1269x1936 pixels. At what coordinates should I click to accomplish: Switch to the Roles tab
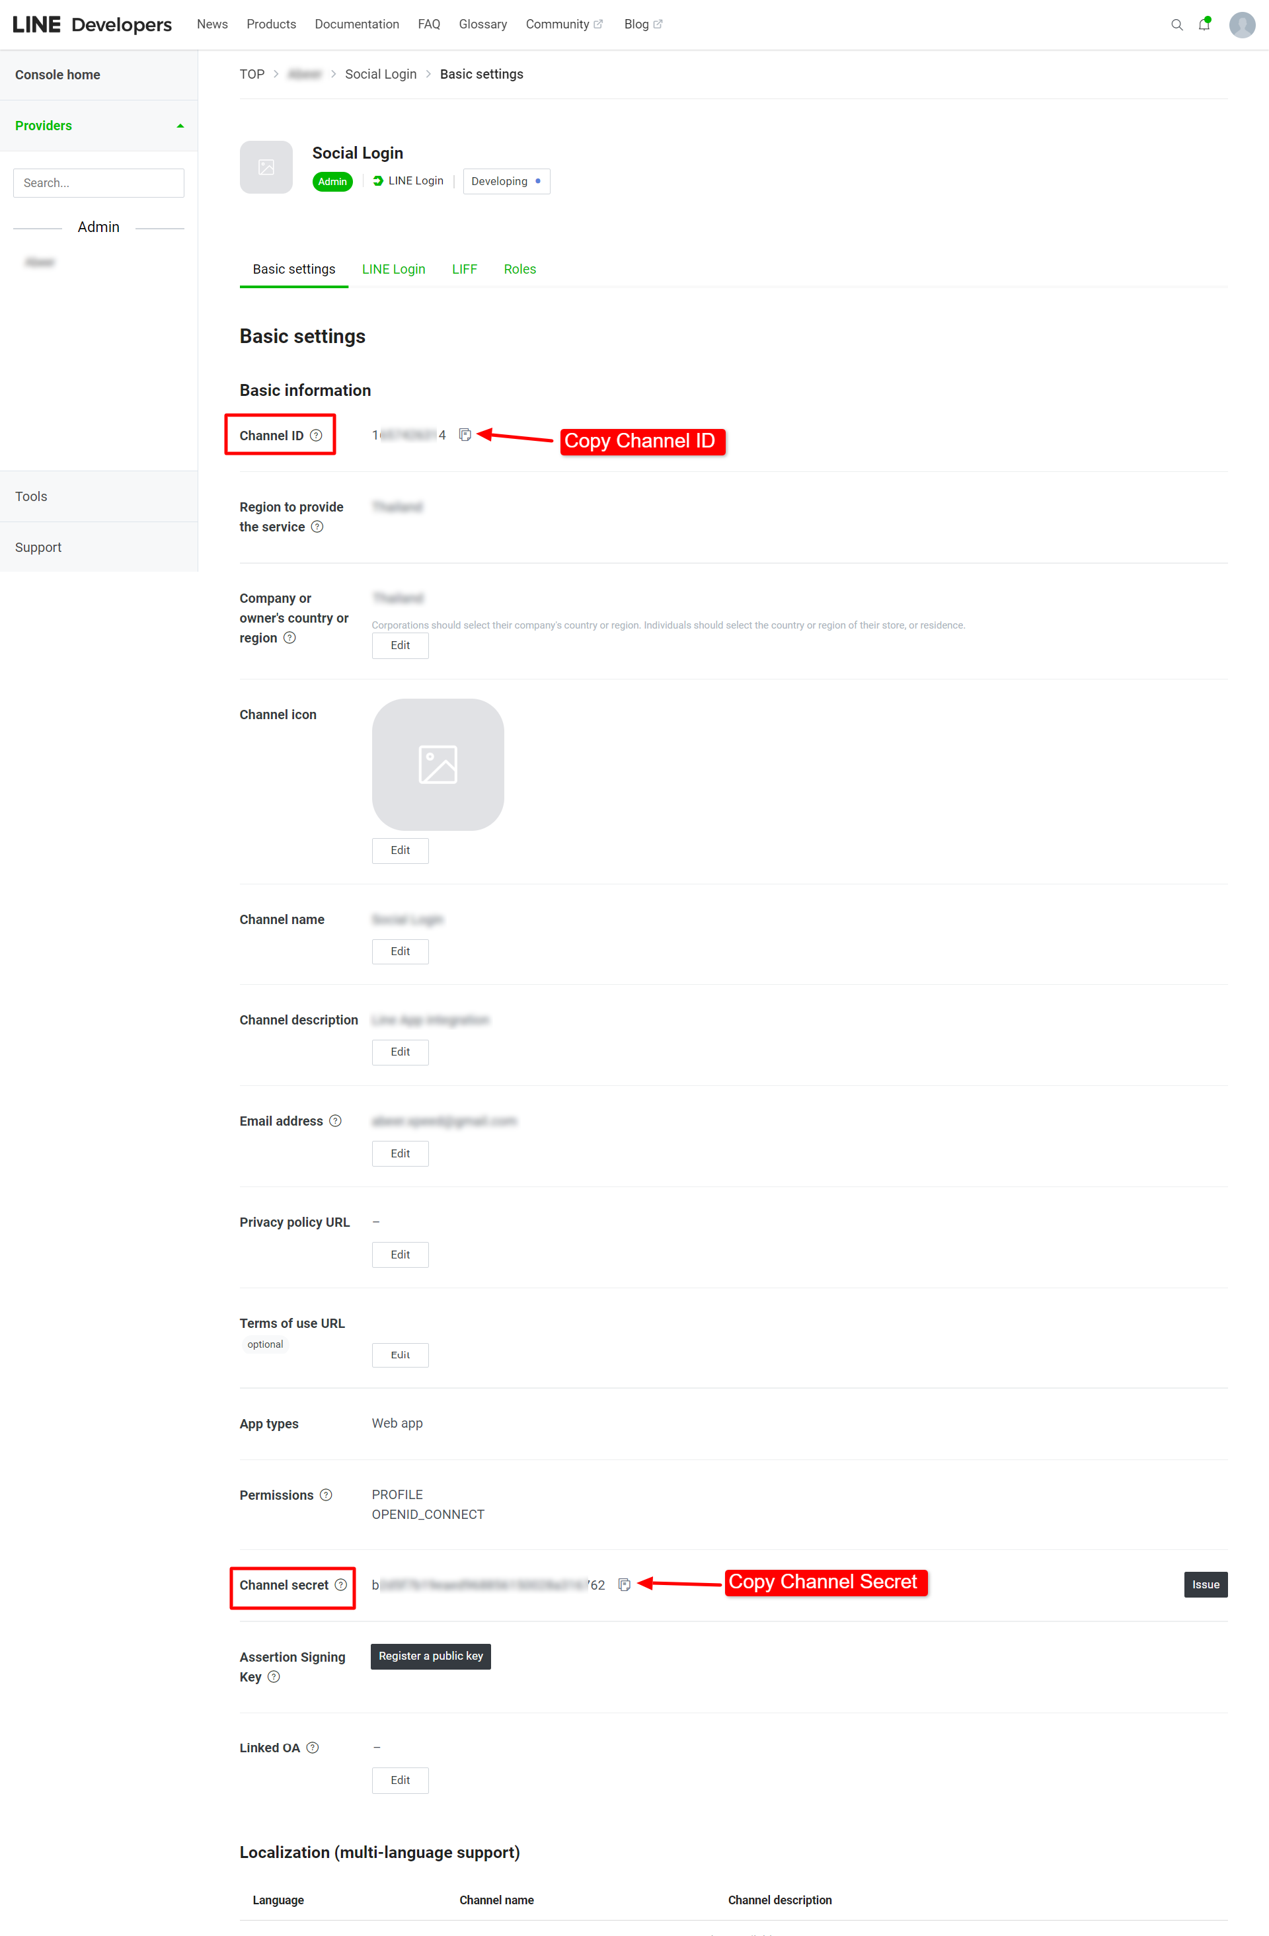click(521, 269)
